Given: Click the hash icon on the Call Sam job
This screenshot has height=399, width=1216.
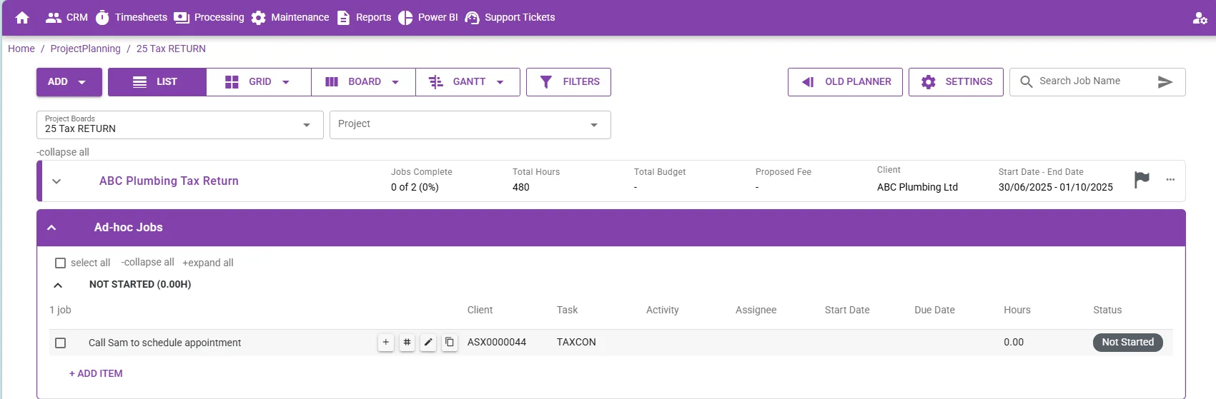Looking at the screenshot, I should tap(407, 343).
